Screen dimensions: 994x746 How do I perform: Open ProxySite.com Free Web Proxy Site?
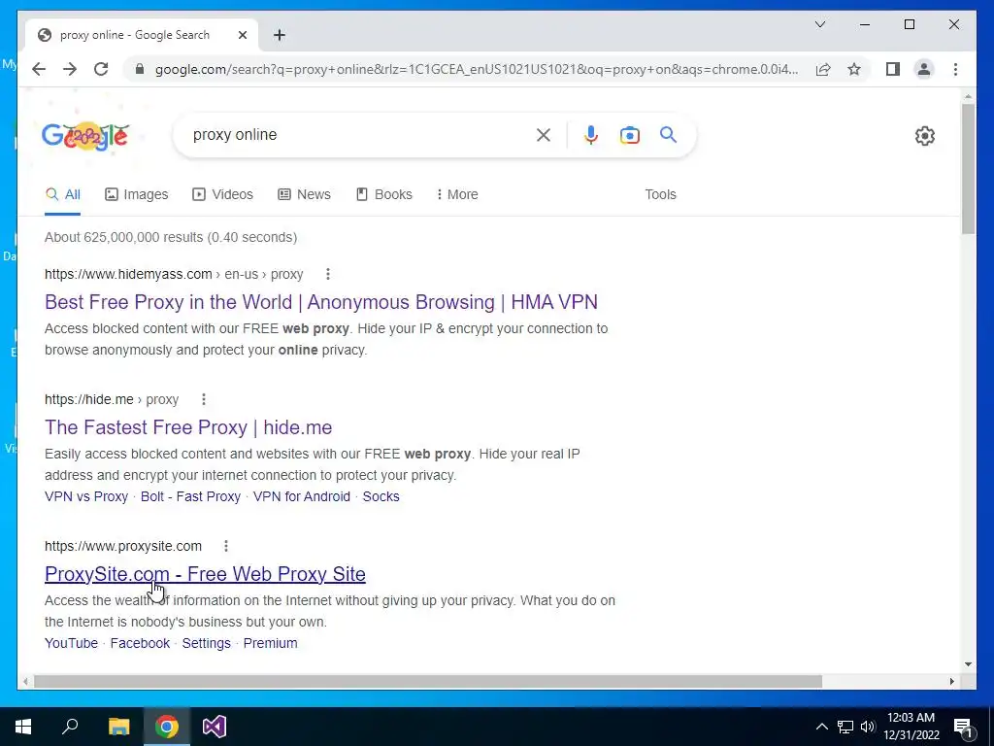(205, 573)
